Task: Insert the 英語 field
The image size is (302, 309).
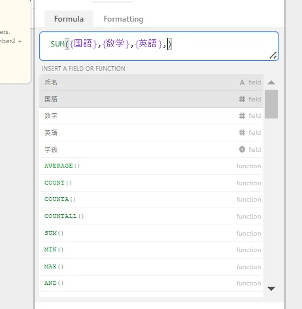Action: (151, 133)
